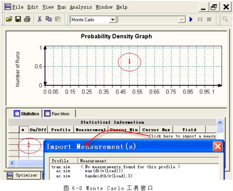Viewport: 233px width, 191px height.
Task: Open the View menu
Action: click(x=48, y=7)
